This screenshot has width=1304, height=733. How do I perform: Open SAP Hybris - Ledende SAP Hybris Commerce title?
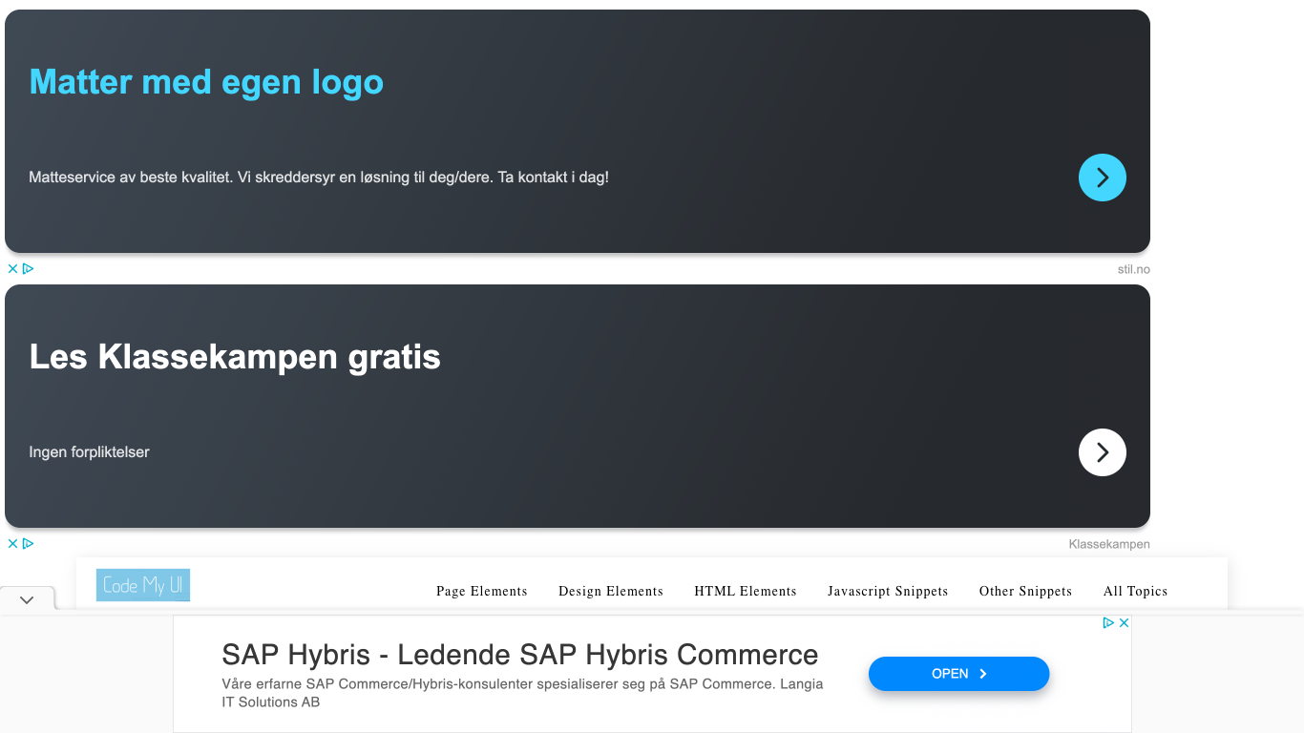(x=520, y=655)
